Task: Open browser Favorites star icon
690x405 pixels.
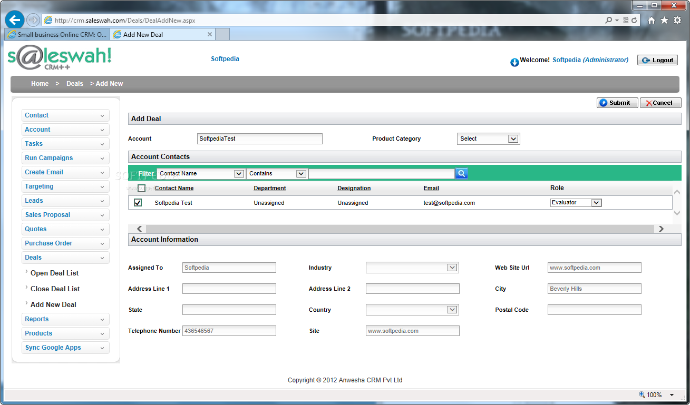Action: pyautogui.click(x=664, y=21)
